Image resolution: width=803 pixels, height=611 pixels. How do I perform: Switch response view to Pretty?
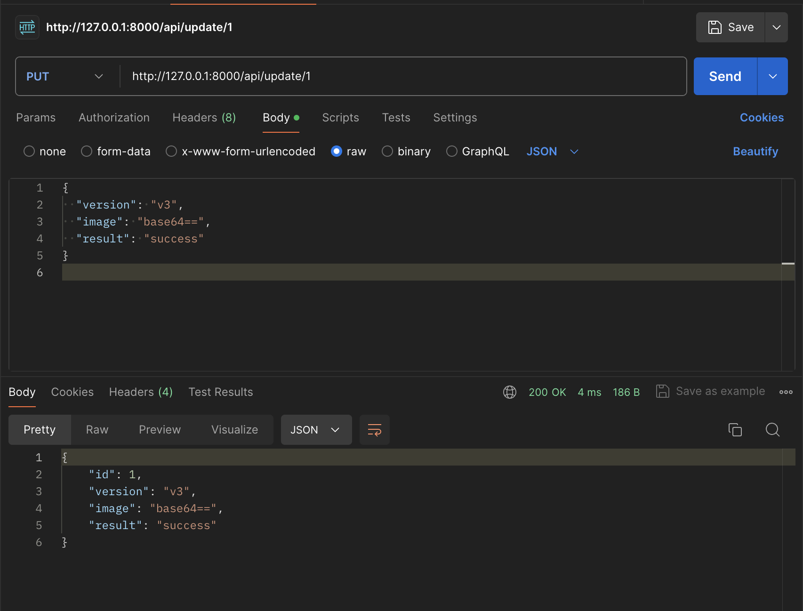(x=40, y=430)
